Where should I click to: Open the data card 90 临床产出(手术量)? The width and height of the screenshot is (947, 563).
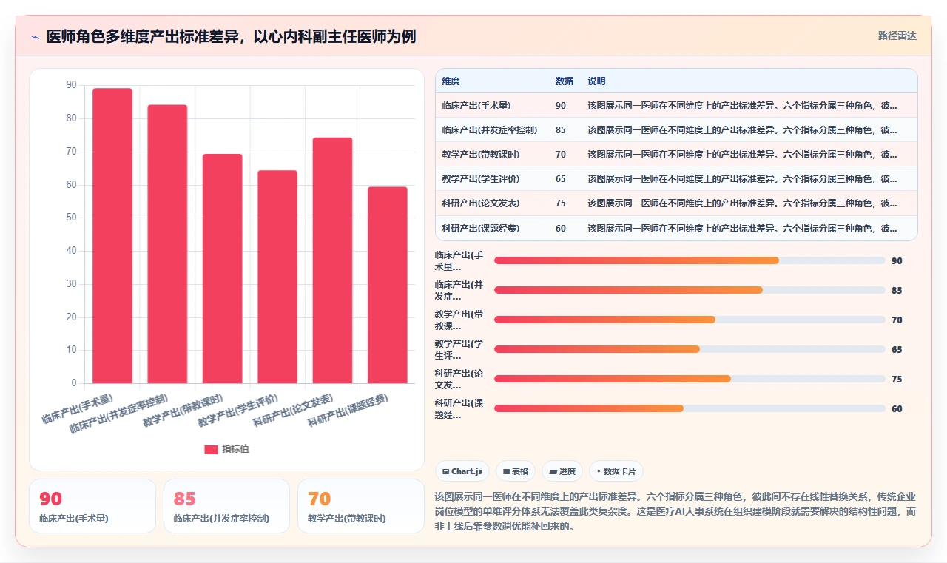(x=92, y=506)
